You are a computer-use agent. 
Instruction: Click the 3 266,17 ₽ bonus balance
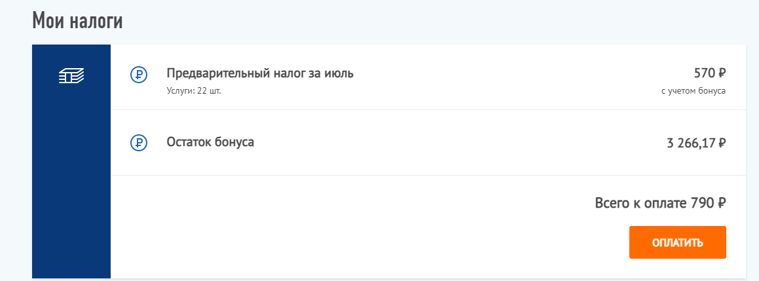[697, 143]
